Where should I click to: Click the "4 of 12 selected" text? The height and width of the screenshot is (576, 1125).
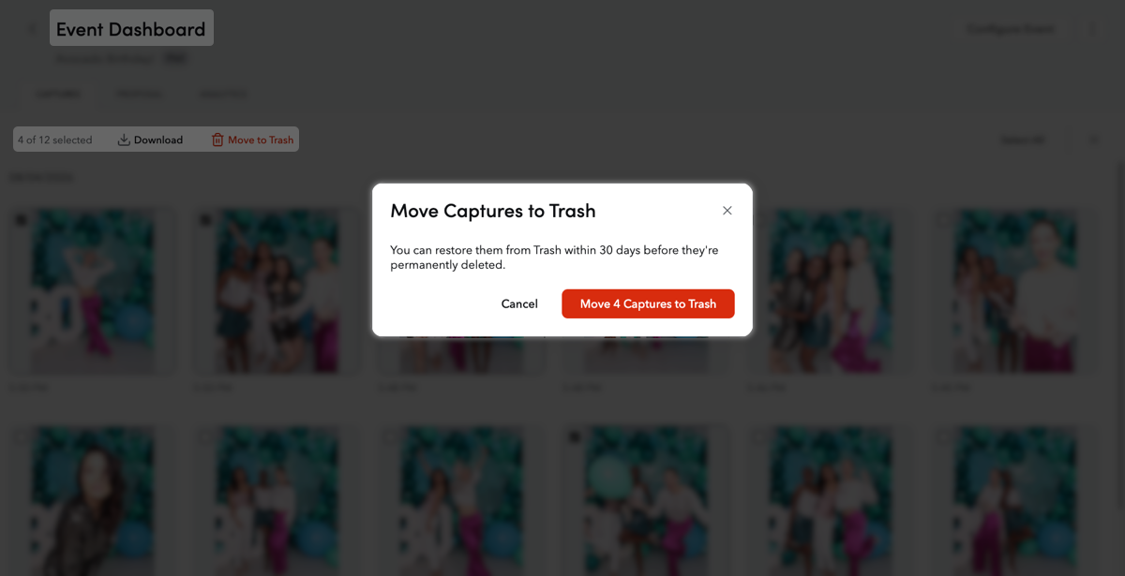click(x=55, y=140)
